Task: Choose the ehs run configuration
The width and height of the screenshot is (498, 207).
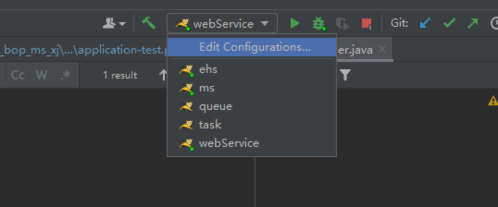Action: [208, 70]
